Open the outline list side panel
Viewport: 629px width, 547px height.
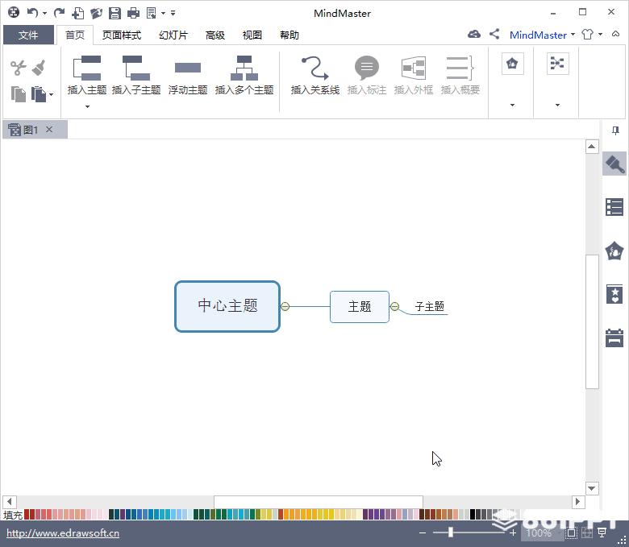click(x=614, y=207)
